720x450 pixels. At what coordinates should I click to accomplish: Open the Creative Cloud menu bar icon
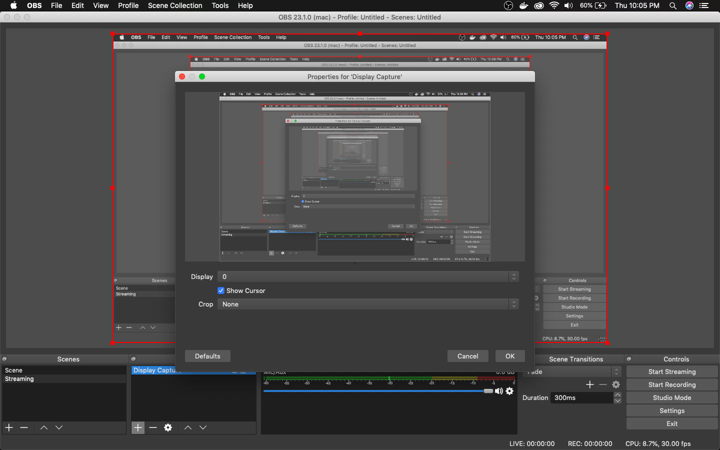tap(539, 5)
